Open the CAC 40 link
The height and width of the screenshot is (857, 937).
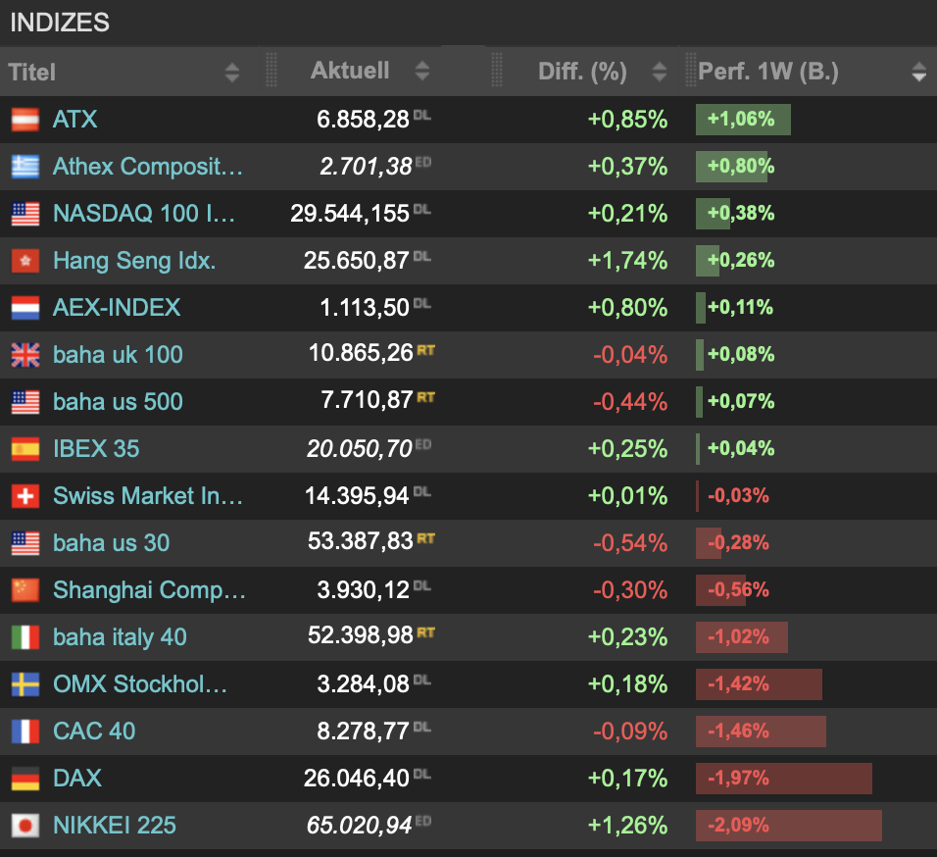94,731
